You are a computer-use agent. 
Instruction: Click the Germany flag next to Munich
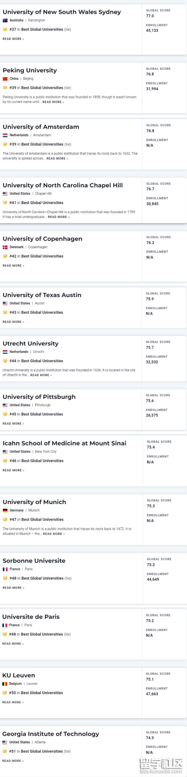pos(5,511)
